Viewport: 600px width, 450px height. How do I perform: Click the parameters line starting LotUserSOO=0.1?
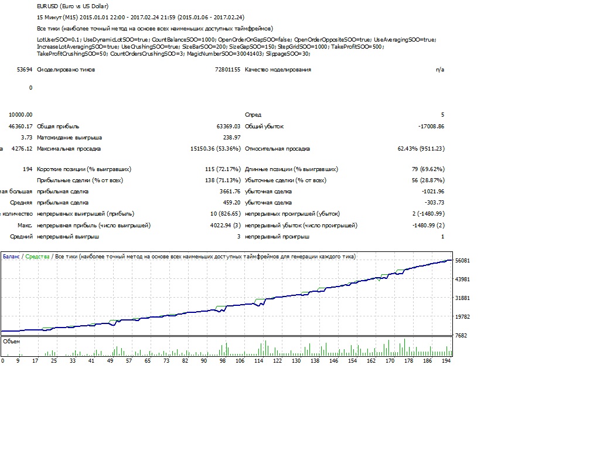[237, 39]
